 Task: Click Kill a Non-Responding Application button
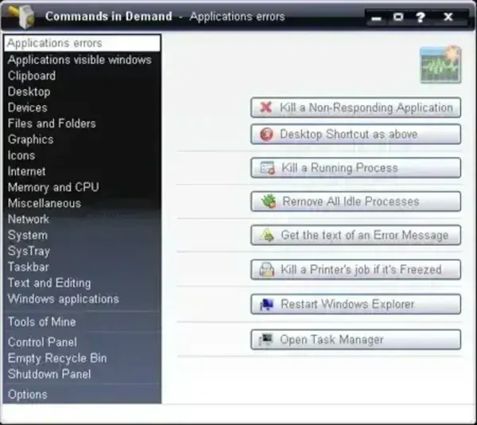point(355,107)
